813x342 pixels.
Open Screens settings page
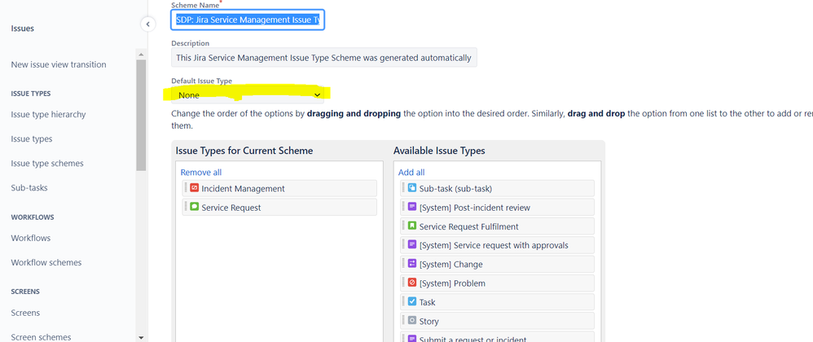[25, 313]
